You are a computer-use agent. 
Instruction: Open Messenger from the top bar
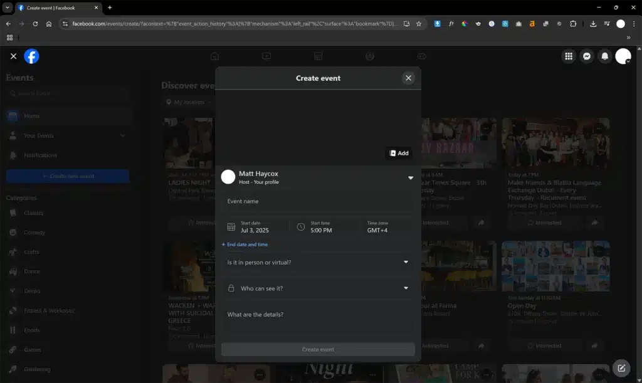[587, 56]
